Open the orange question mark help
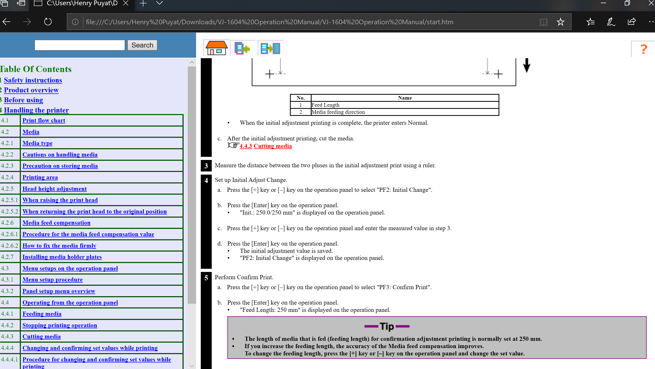Image resolution: width=655 pixels, height=369 pixels. [x=644, y=49]
